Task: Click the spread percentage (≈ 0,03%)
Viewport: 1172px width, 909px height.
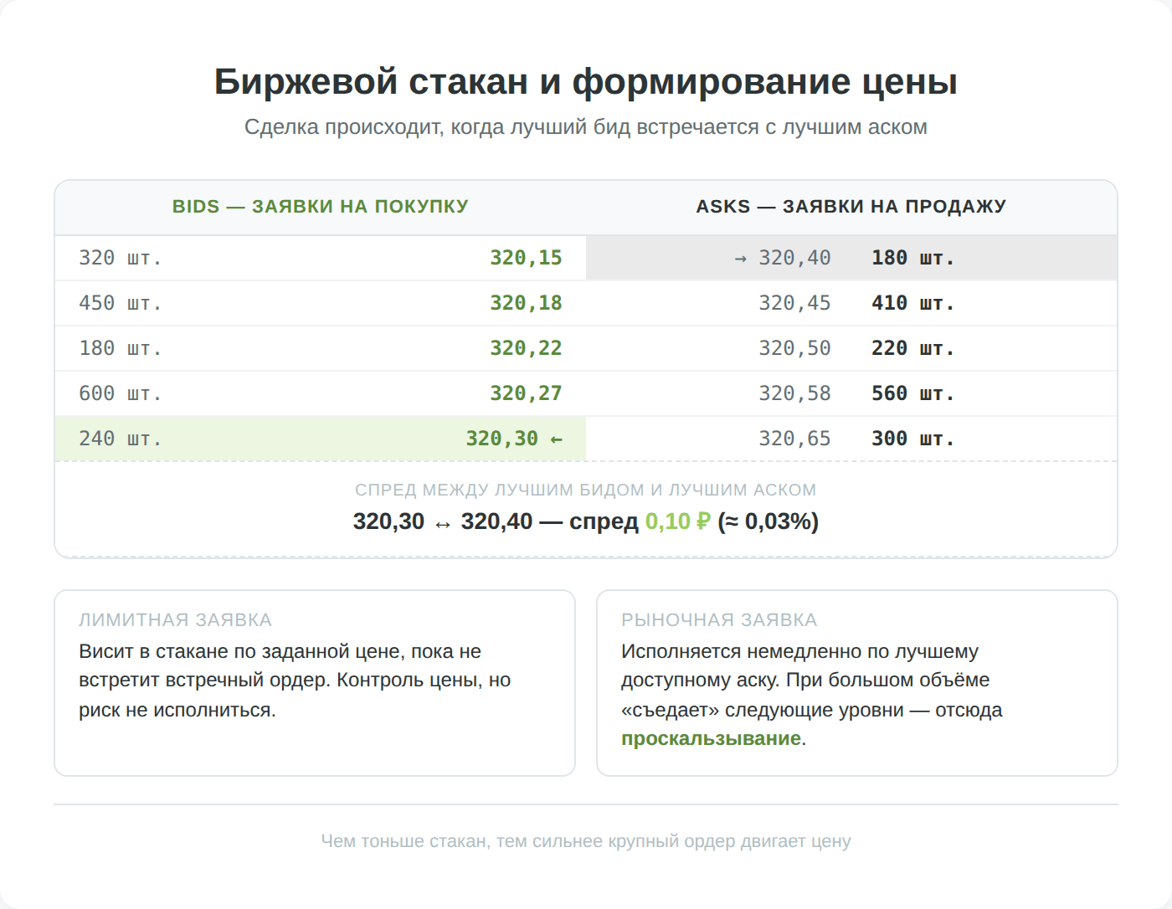Action: point(768,521)
